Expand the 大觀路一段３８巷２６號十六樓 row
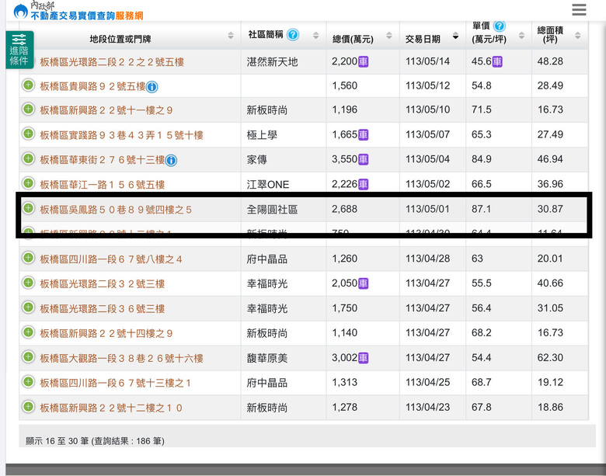Screen dimensions: 606x476 tap(28, 357)
